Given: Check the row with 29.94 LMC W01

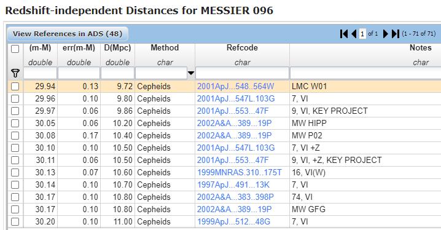Looking at the screenshot, I should tap(15, 87).
